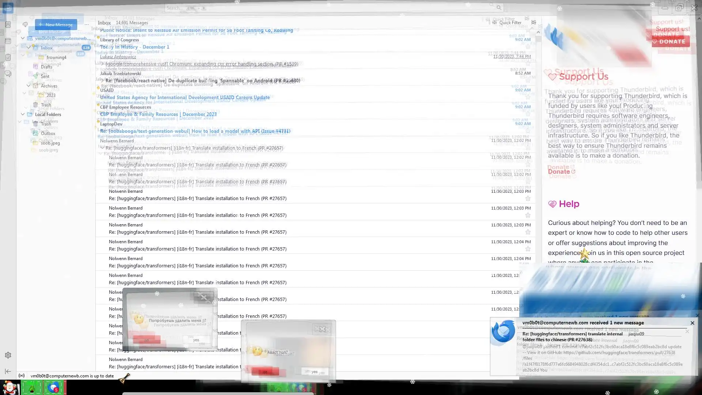The image size is (702, 395).
Task: Open the Calendar sidebar icon
Action: 8,41
